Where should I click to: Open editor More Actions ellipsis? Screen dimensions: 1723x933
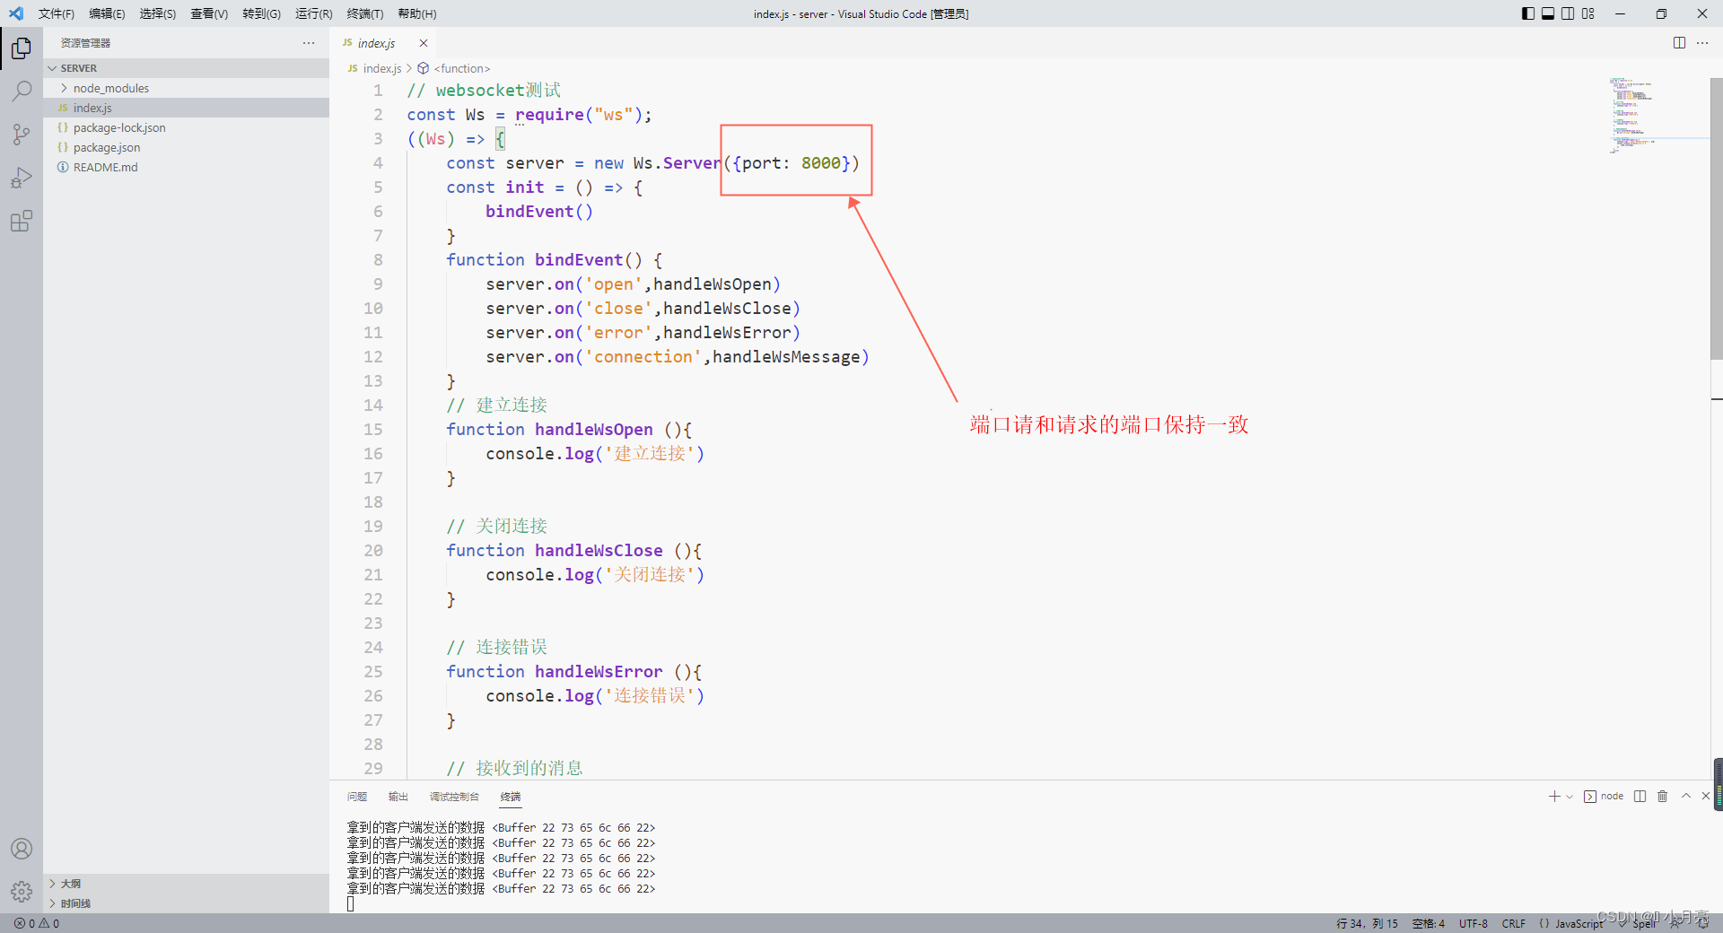[1702, 42]
